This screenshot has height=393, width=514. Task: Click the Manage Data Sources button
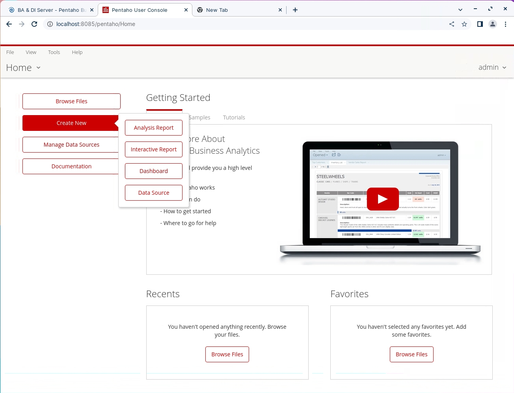(x=71, y=145)
